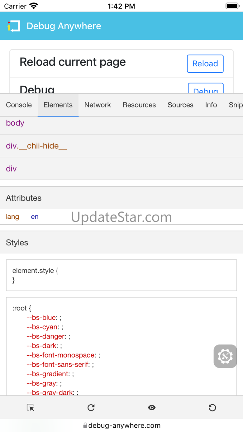The height and width of the screenshot is (432, 243).
Task: Tap the Debug Anywhere app logo icon
Action: [x=14, y=26]
